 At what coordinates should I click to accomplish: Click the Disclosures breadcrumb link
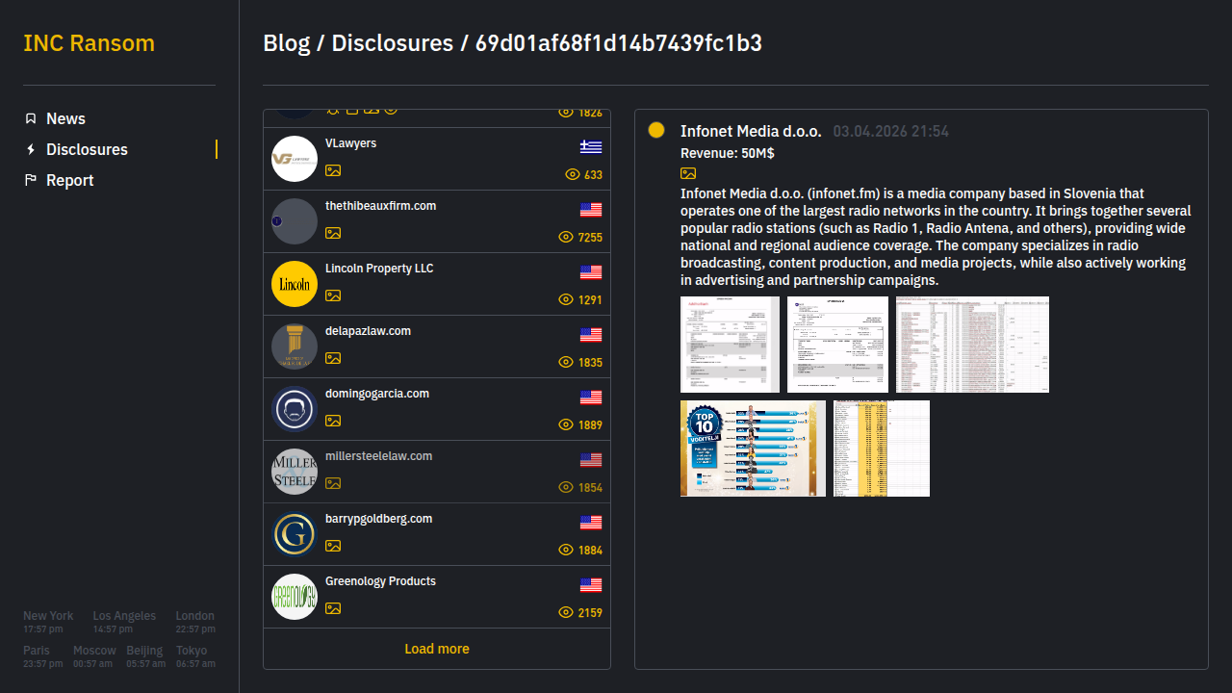[x=392, y=43]
